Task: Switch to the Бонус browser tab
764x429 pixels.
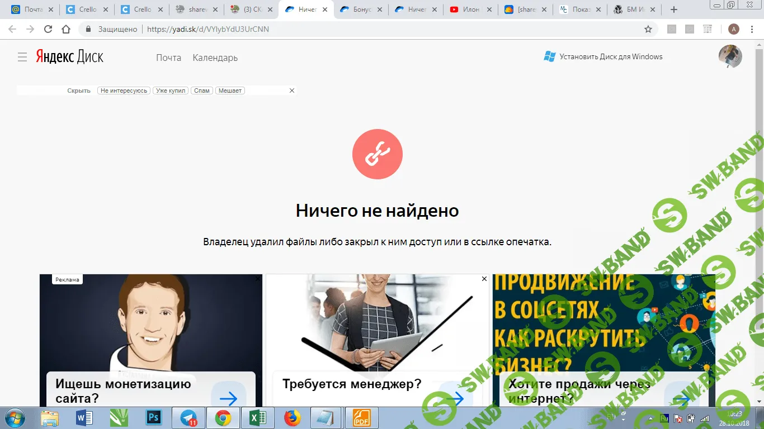Action: [x=361, y=9]
